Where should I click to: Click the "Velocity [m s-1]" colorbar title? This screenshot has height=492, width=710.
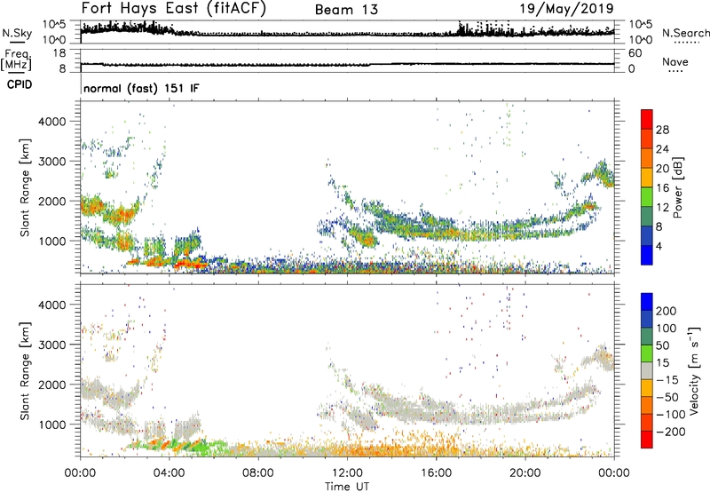[694, 371]
